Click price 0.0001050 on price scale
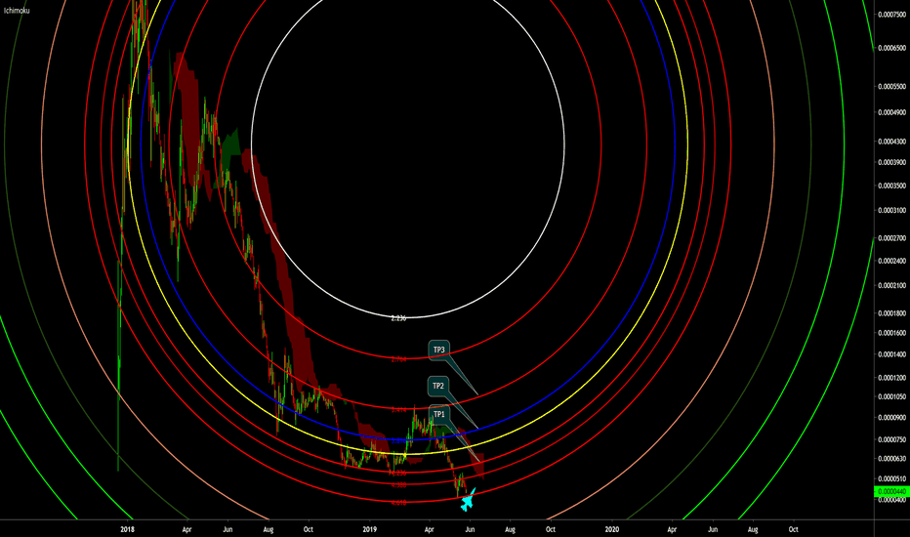 (892, 397)
